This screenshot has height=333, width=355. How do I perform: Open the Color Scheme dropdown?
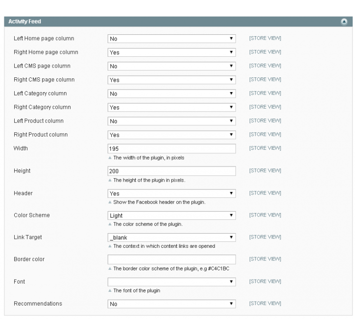pos(171,215)
